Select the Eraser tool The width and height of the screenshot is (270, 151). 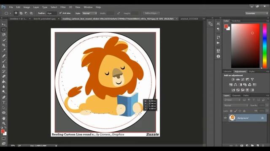click(4, 76)
